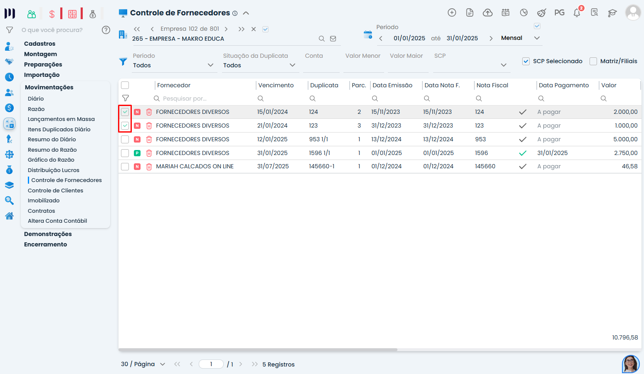The image size is (644, 374).
Task: Open the cloud upload icon
Action: pyautogui.click(x=488, y=12)
